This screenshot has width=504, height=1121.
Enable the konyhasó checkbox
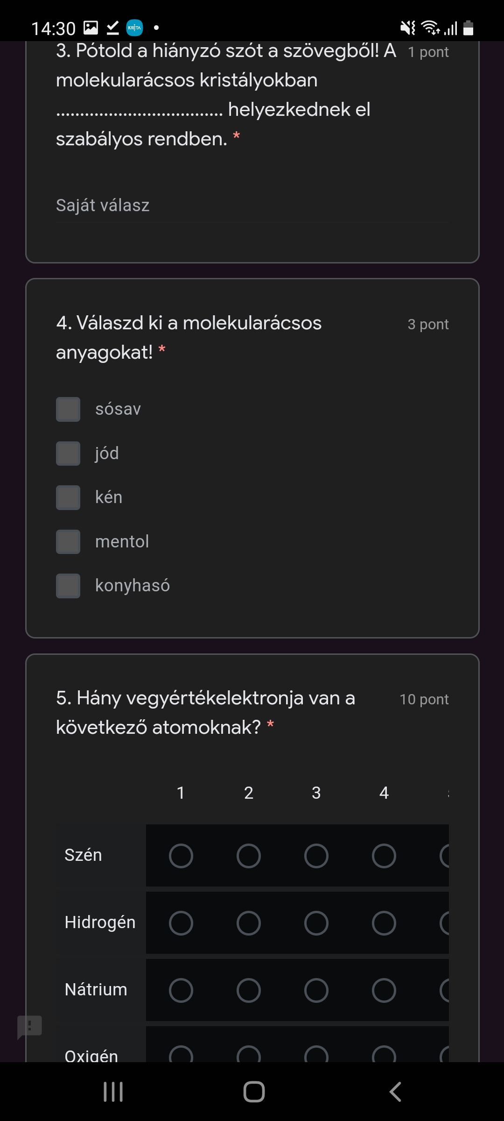68,586
